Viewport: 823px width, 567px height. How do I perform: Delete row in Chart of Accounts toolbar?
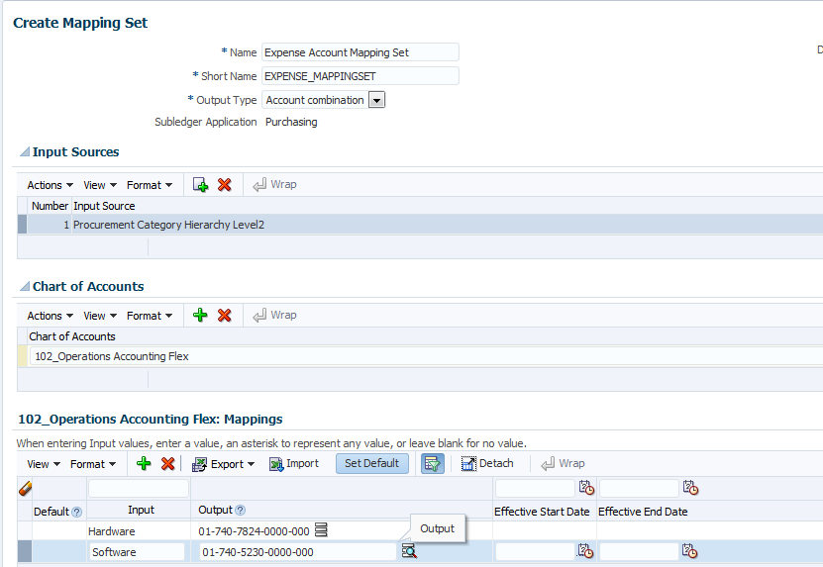(225, 316)
